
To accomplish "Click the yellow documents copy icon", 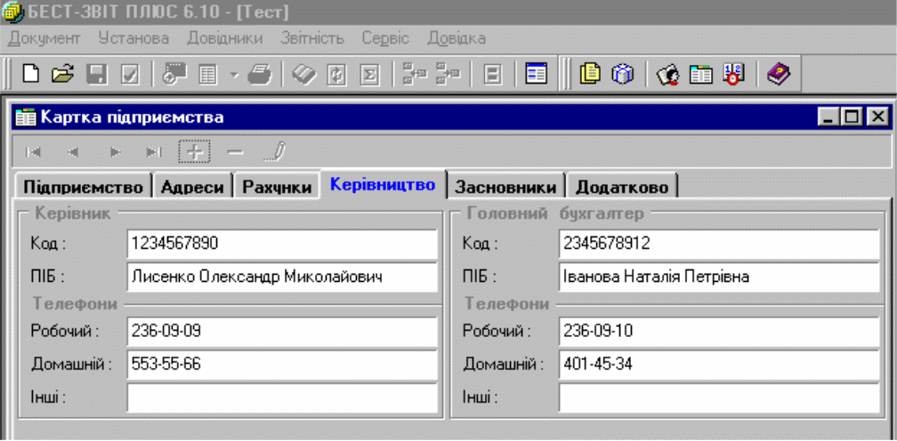I will [x=589, y=75].
